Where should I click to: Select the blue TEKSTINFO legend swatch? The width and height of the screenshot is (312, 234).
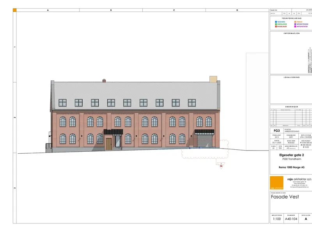pyautogui.click(x=276, y=22)
